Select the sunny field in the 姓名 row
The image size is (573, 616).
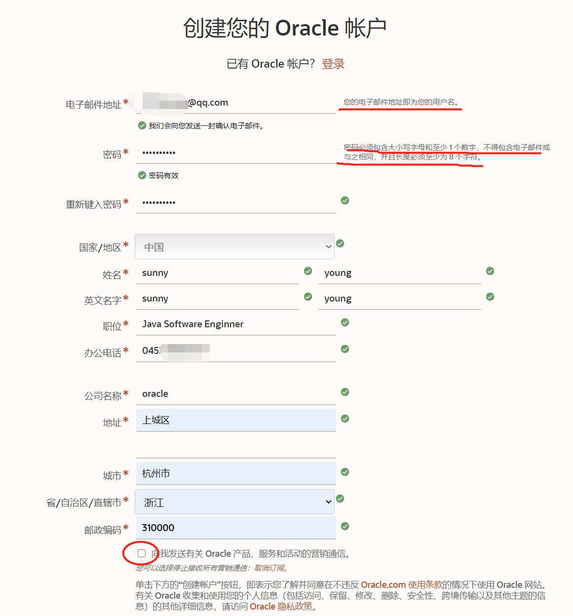218,273
